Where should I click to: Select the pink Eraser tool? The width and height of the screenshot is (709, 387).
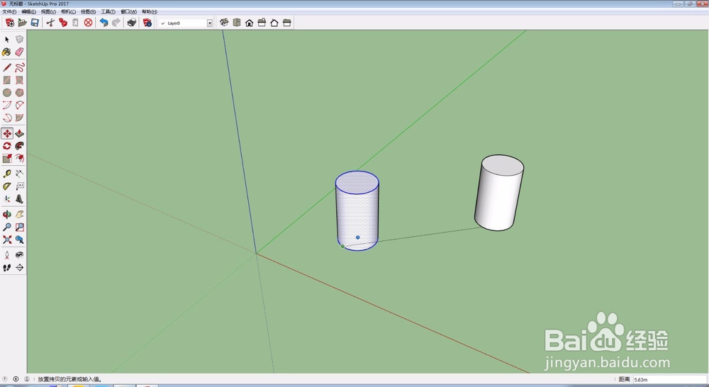tap(19, 52)
